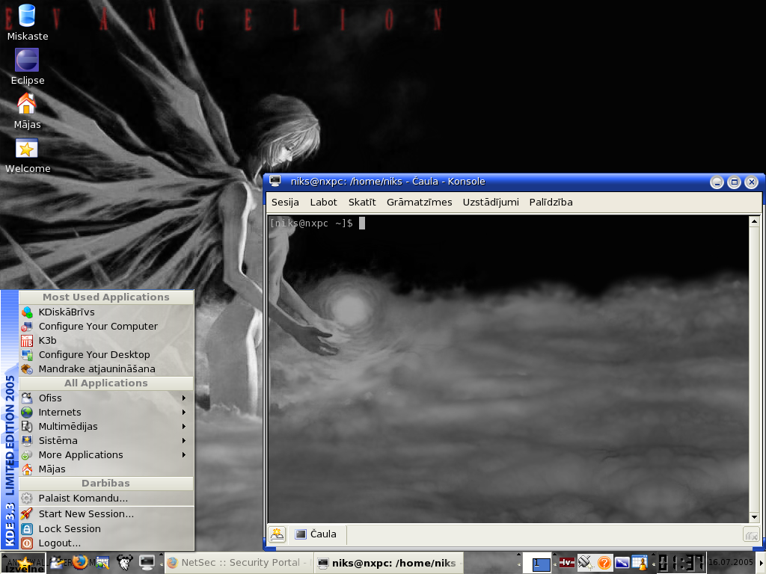Expand the Ofiss submenu
766x574 pixels.
click(106, 398)
